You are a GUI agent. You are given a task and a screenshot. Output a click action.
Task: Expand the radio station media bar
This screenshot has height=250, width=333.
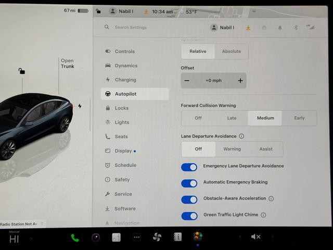[x=42, y=224]
